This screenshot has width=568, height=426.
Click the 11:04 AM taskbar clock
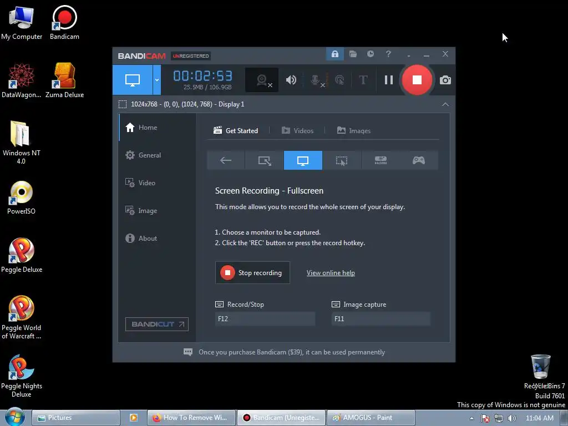539,418
